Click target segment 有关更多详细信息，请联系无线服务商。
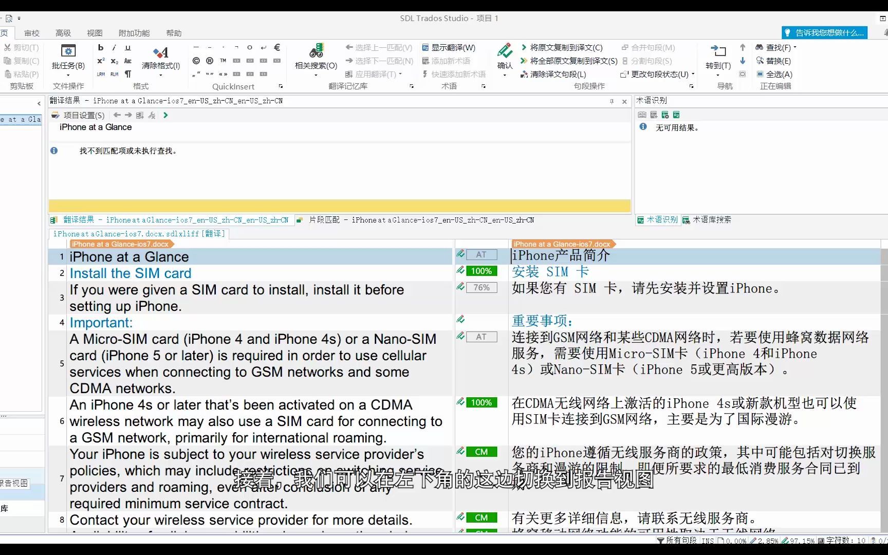888x555 pixels. point(635,518)
